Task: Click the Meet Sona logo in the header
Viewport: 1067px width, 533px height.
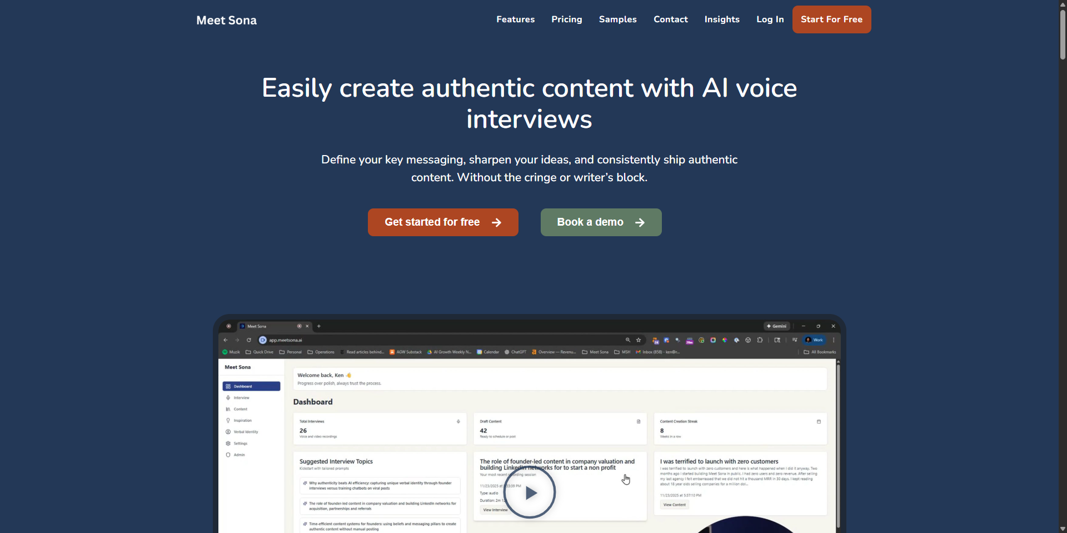Action: [226, 21]
